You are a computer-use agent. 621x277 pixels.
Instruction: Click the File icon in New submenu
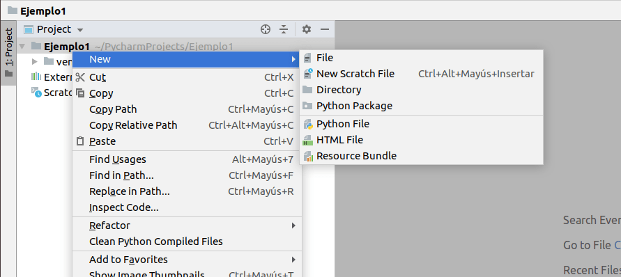[x=307, y=58]
